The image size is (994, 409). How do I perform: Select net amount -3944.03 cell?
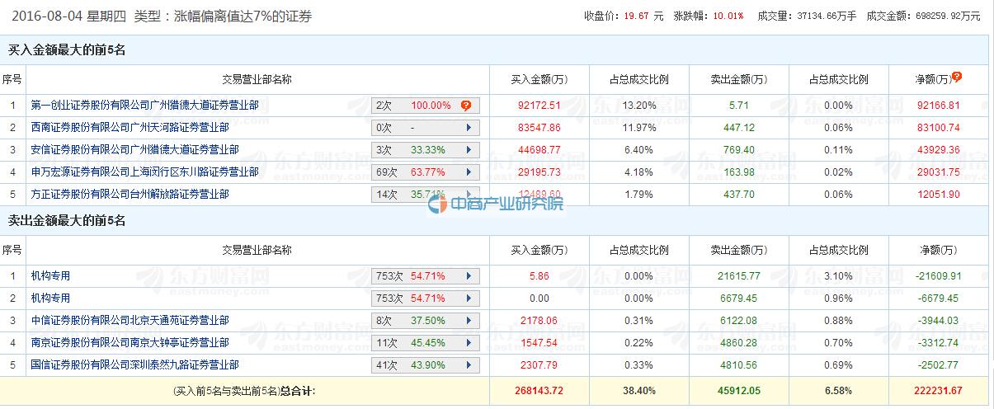(x=938, y=320)
